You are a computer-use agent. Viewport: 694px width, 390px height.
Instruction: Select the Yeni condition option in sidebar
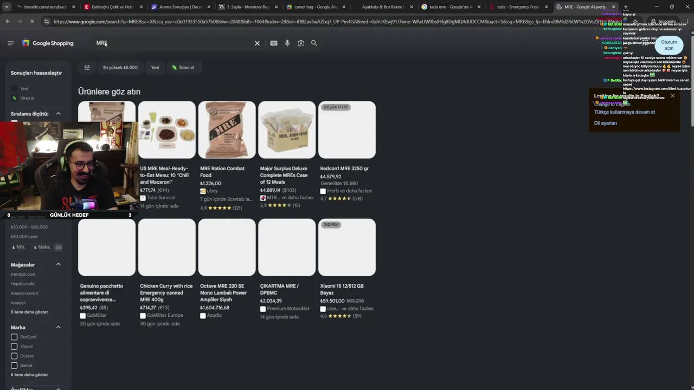pyautogui.click(x=24, y=89)
